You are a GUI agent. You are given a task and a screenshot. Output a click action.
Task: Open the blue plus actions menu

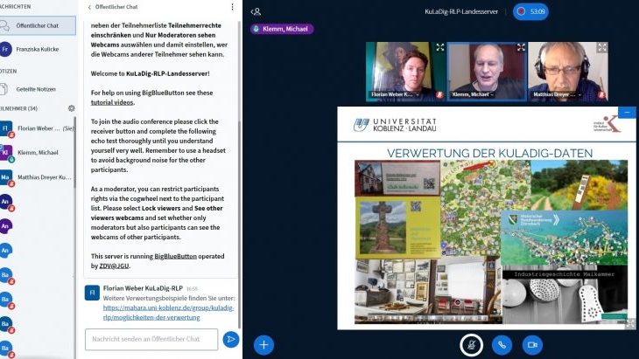(263, 344)
